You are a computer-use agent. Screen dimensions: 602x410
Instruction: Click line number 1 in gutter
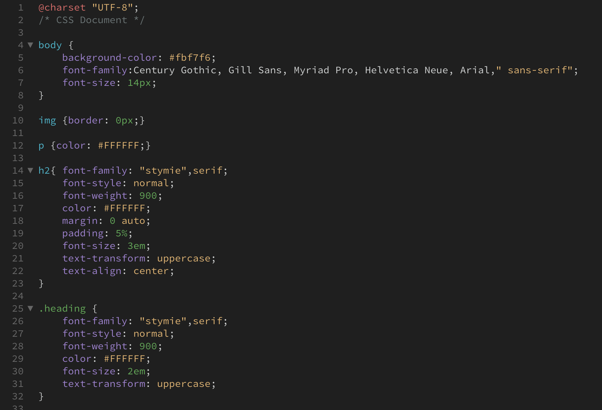[21, 7]
